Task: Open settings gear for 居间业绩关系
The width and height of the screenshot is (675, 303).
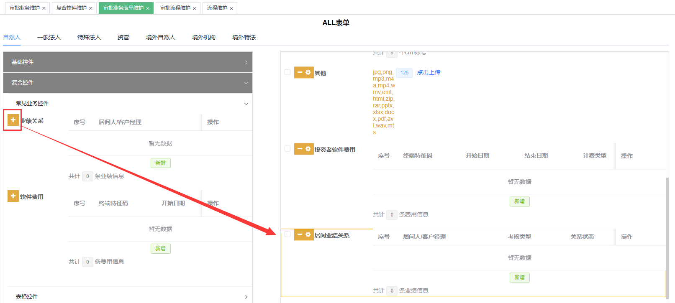Action: (x=308, y=234)
